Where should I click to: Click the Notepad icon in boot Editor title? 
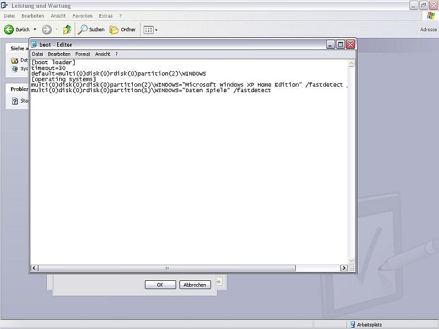[34, 44]
